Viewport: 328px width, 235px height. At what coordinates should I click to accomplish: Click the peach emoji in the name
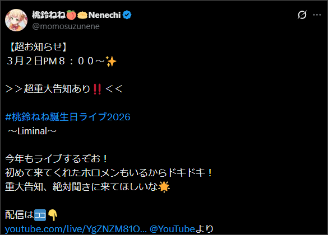click(71, 15)
